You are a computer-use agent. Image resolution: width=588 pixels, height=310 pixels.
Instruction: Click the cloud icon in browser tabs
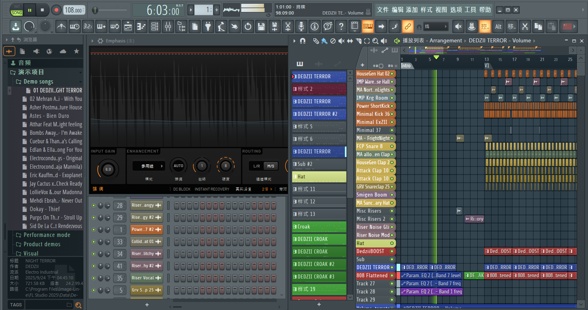pyautogui.click(x=63, y=51)
